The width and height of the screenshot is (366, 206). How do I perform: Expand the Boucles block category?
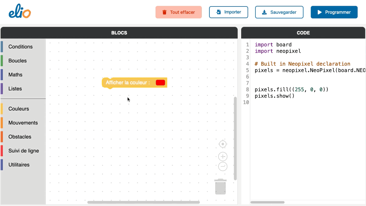tap(18, 61)
